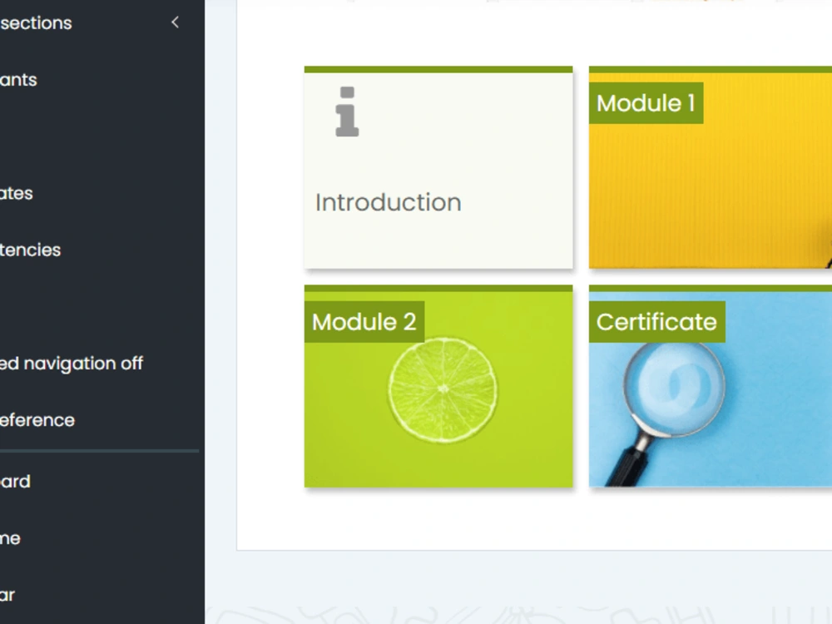
Task: Click the info icon on Introduction tile
Action: [x=347, y=112]
